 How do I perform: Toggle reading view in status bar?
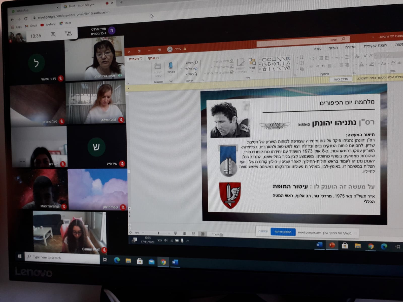[x=185, y=234]
